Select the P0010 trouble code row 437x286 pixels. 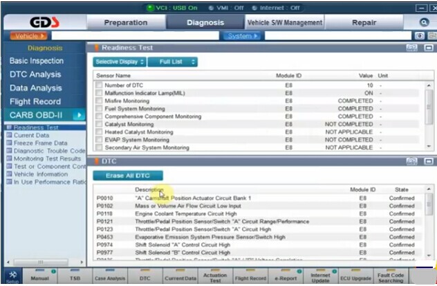coord(256,198)
